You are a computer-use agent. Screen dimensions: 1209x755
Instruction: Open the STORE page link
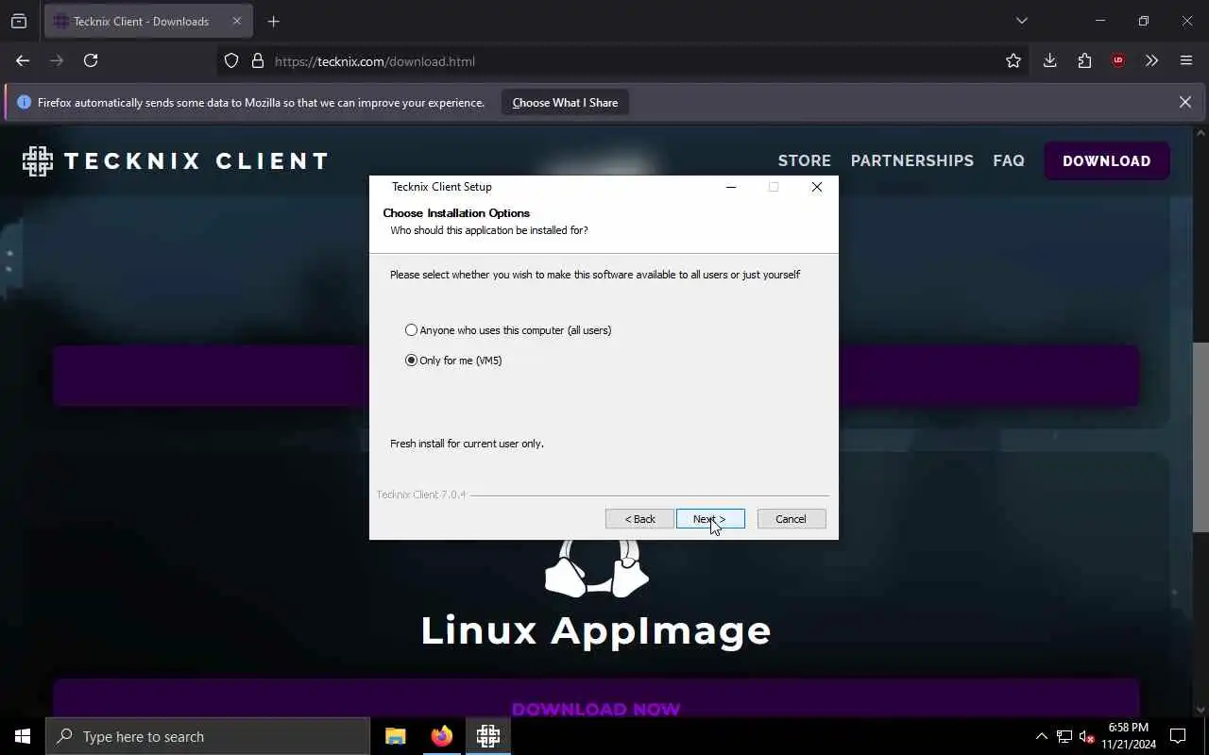click(805, 160)
